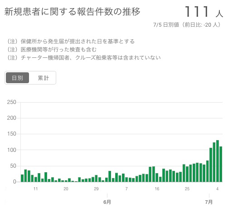
Task: Click the tallest bar near July 4
Action: point(218,161)
